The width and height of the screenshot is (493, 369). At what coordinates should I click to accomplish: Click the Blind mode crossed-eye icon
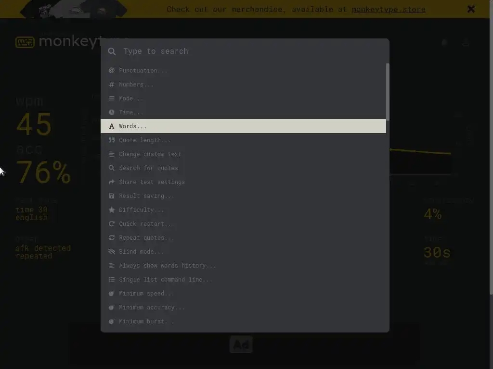click(x=112, y=251)
